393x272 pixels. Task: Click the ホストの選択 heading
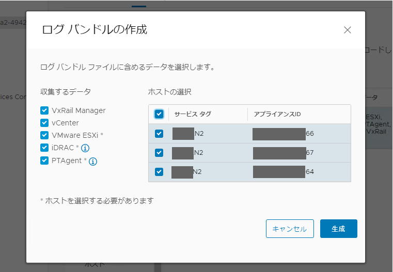[170, 92]
